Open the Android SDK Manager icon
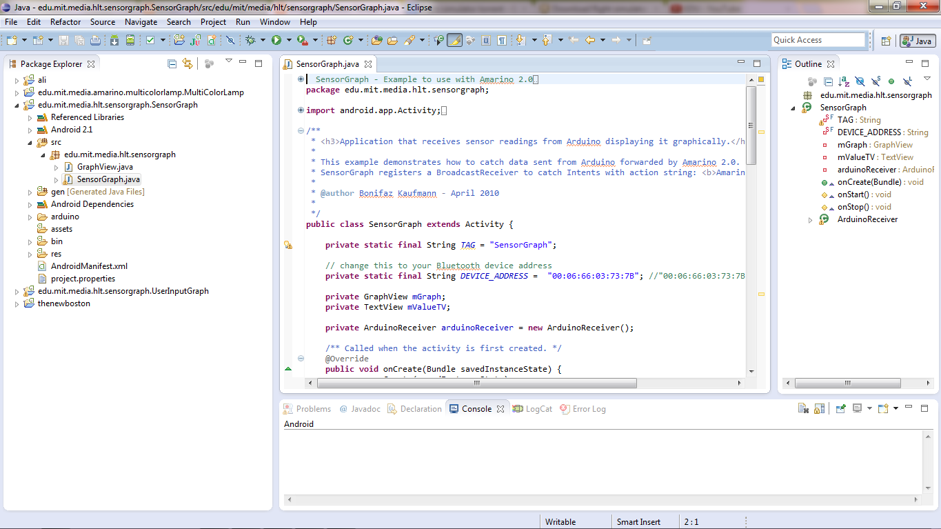 coord(115,39)
